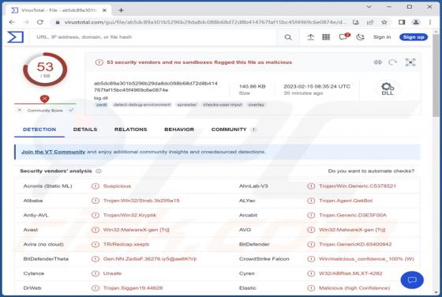Focus the URL, IP address, domain search field

[x=156, y=37]
